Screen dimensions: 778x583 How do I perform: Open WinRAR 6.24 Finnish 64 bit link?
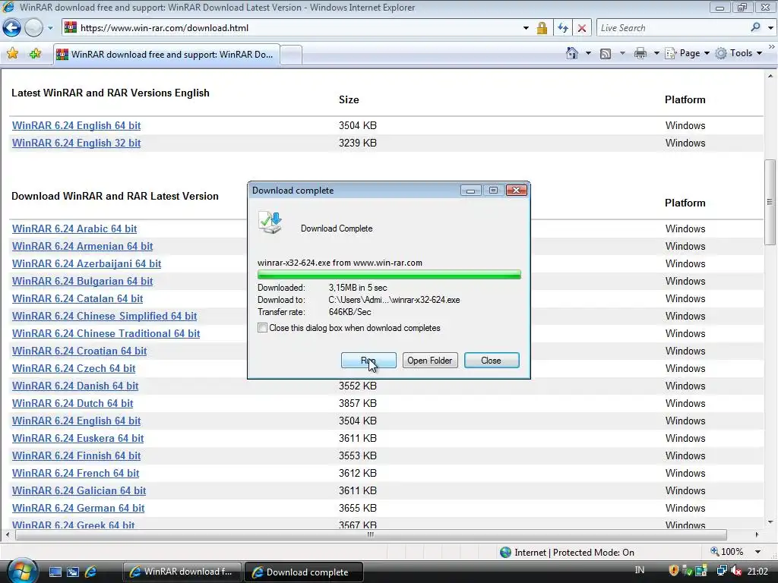(77, 455)
